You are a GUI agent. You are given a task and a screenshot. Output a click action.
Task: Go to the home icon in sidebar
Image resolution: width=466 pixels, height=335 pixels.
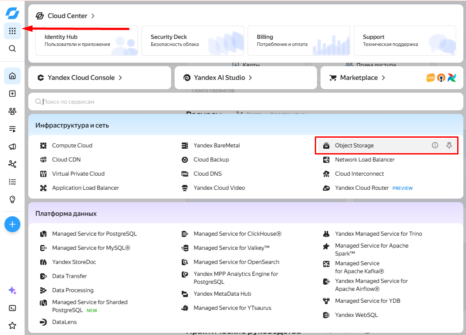click(12, 76)
